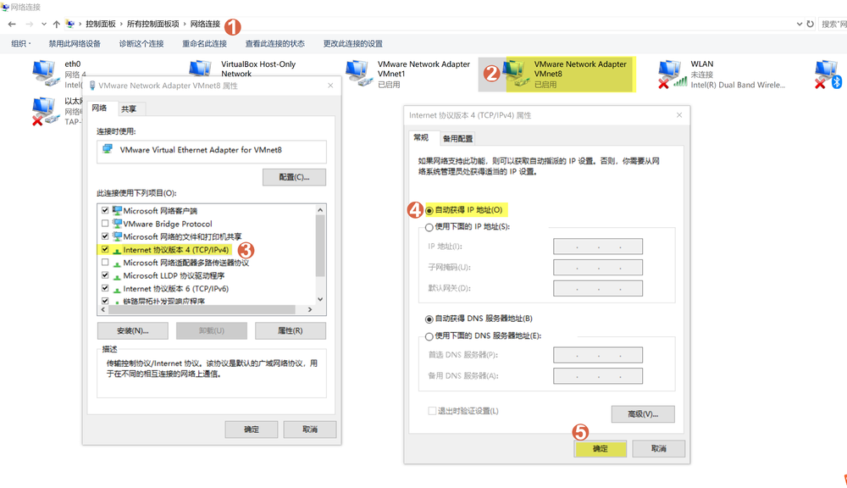Select Microsoft 网络客户端 item icon
The height and width of the screenshot is (488, 847).
click(x=117, y=210)
